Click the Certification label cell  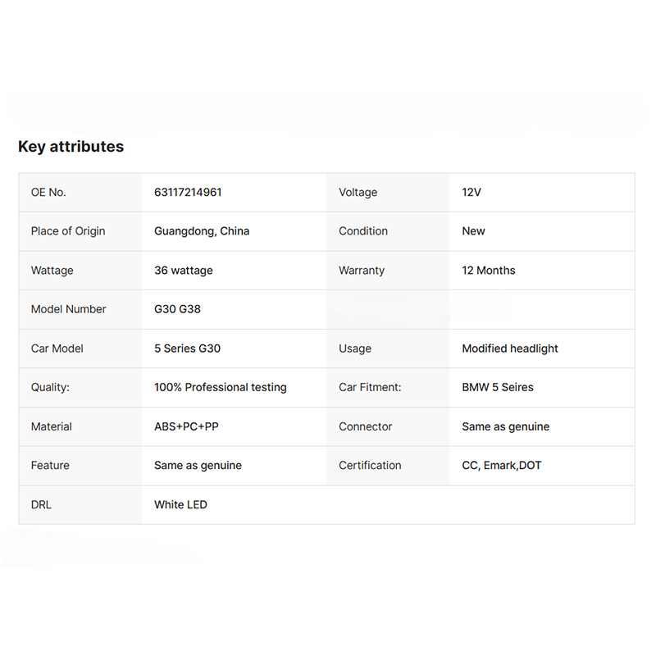pos(370,465)
